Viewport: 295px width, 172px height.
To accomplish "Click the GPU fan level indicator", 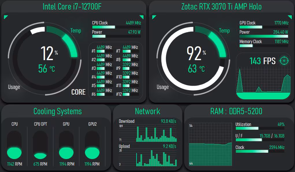I will (66, 145).
